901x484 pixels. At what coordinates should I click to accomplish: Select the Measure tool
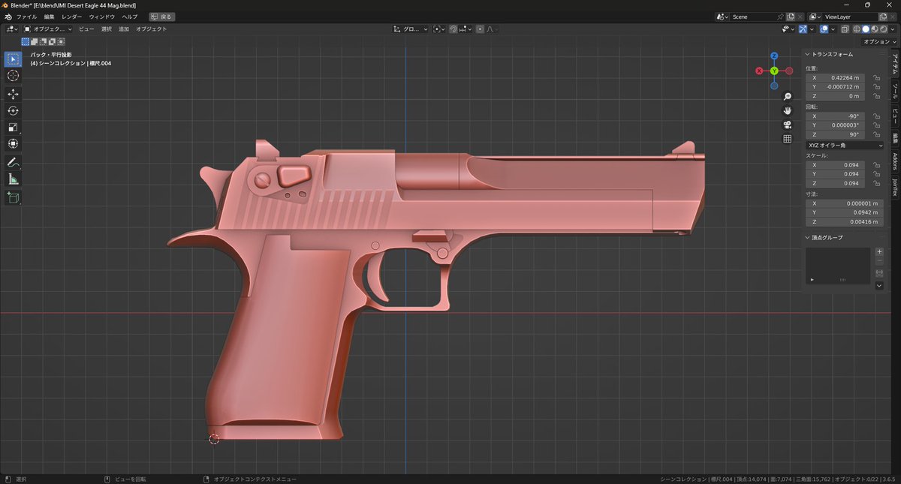(13, 179)
